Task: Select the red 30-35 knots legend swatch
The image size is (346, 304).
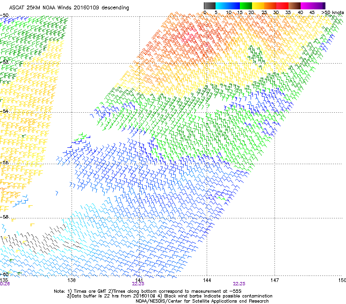Action: tap(282, 6)
